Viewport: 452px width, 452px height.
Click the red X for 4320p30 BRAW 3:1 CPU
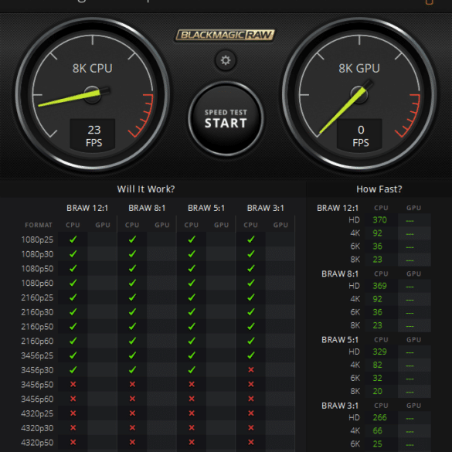click(251, 428)
